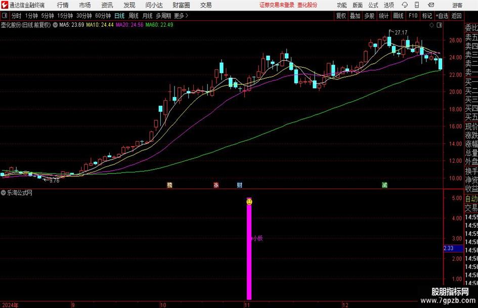Switch to 30分钟 period tab
Image resolution: width=478 pixels, height=308 pixels.
[x=84, y=16]
